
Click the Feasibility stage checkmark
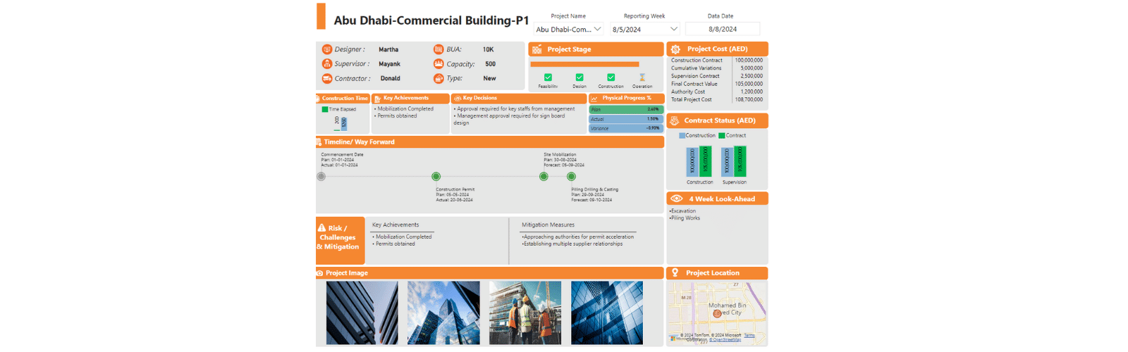[548, 77]
